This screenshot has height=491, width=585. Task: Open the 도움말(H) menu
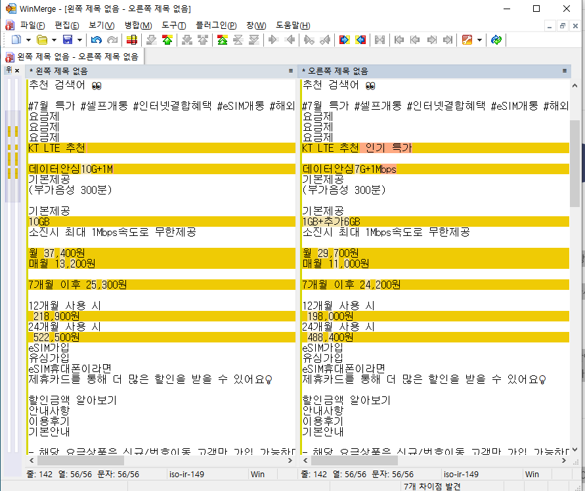293,26
